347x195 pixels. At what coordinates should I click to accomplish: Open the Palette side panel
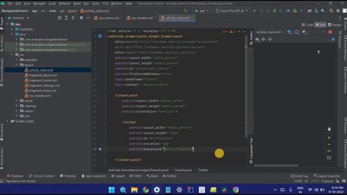[251, 37]
